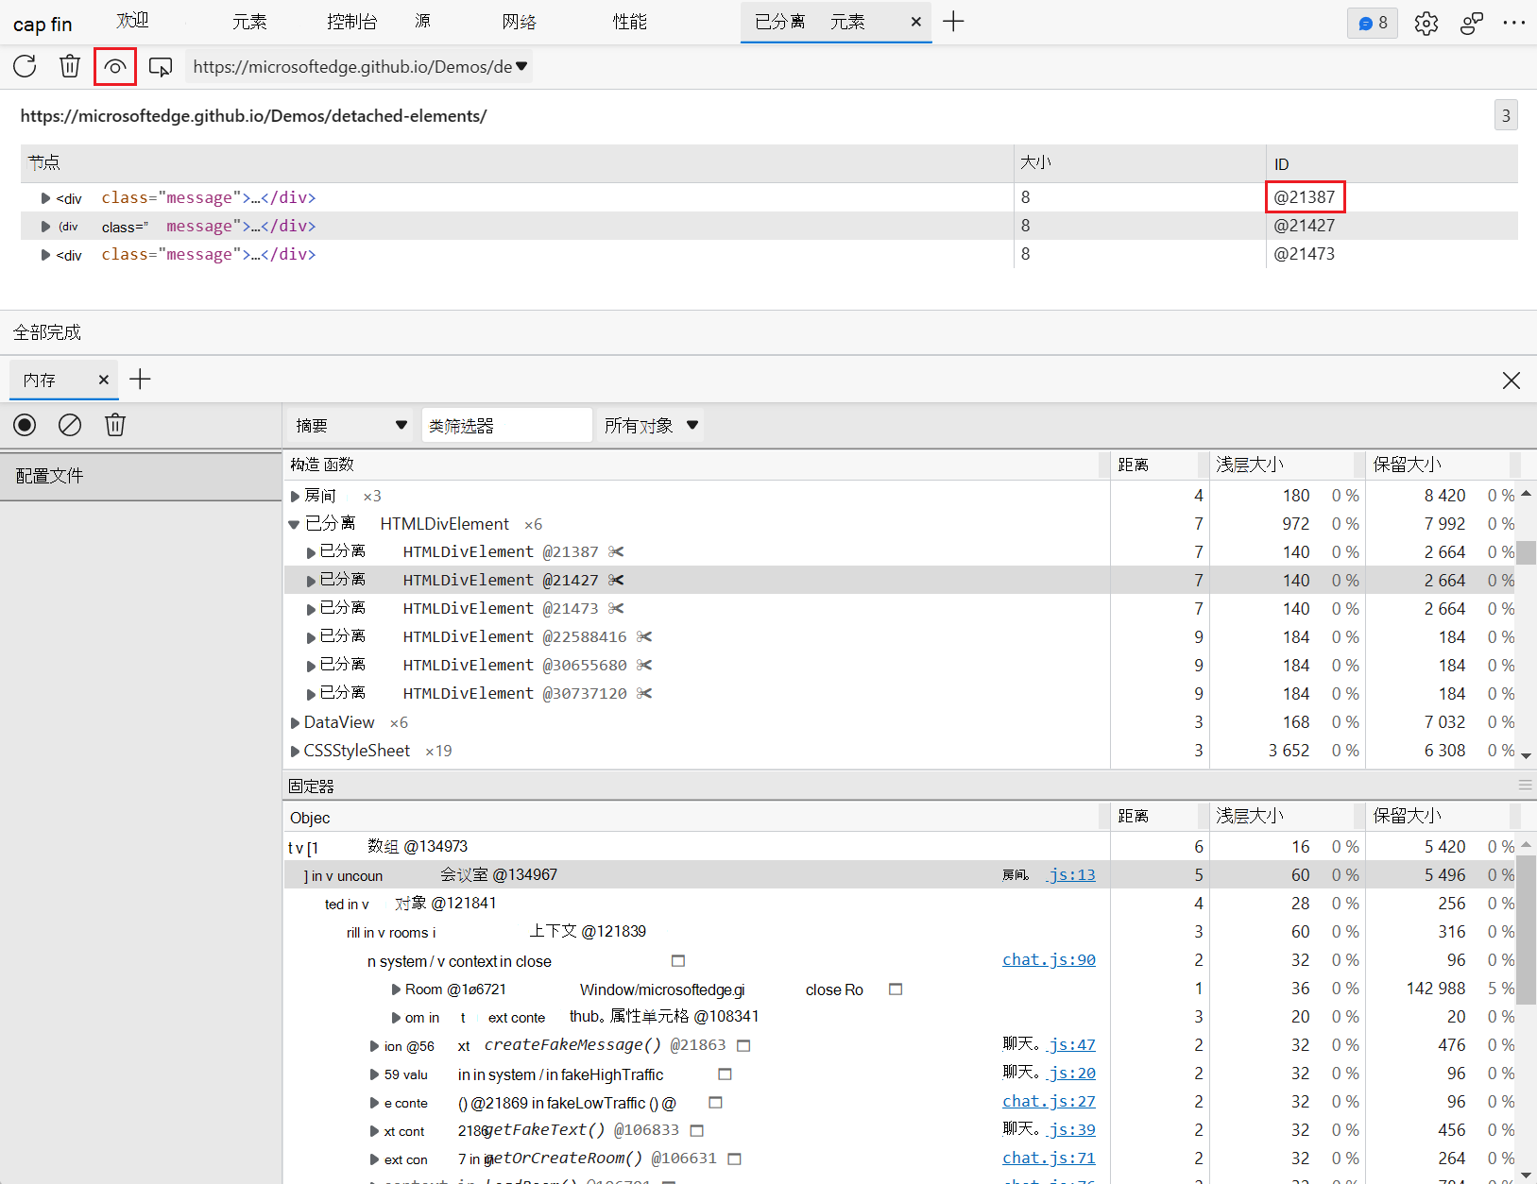Image resolution: width=1537 pixels, height=1184 pixels.
Task: Click the scissors icon next to @30737120
Action: click(x=644, y=693)
